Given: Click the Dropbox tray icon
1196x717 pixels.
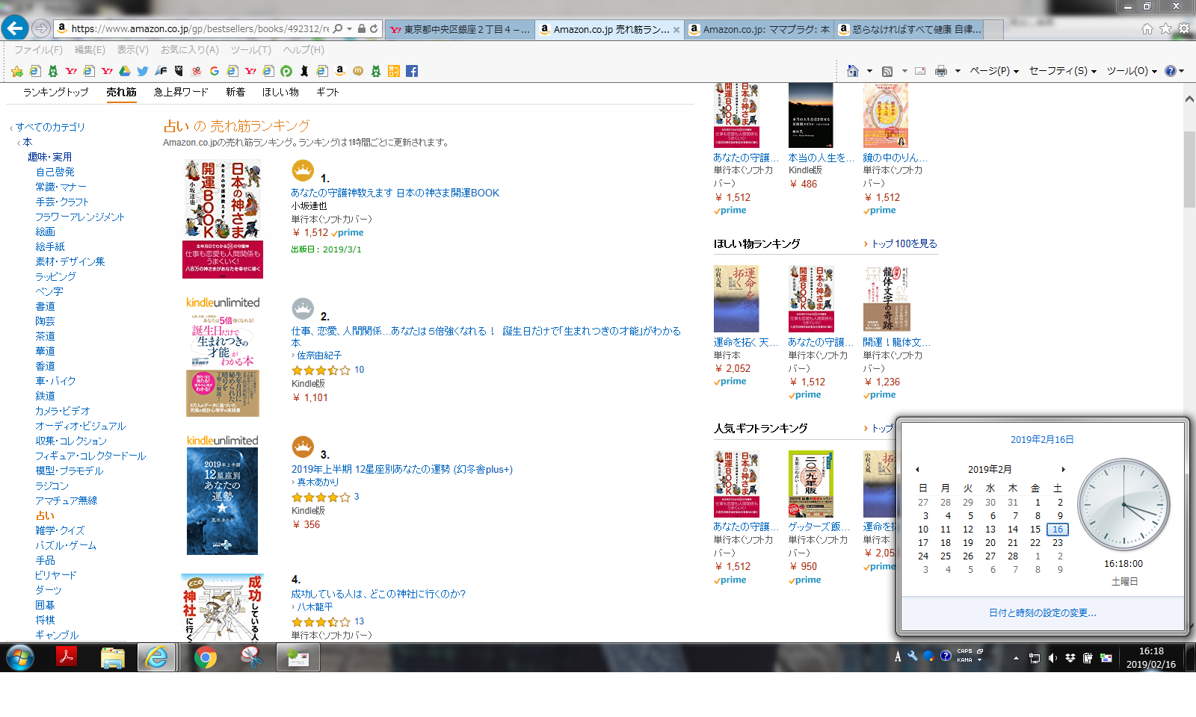Looking at the screenshot, I should (x=1070, y=658).
